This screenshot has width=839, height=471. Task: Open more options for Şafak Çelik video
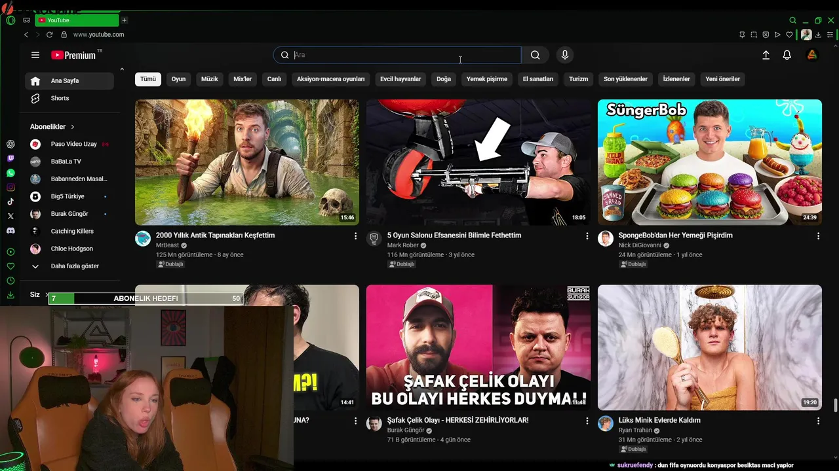point(587,421)
